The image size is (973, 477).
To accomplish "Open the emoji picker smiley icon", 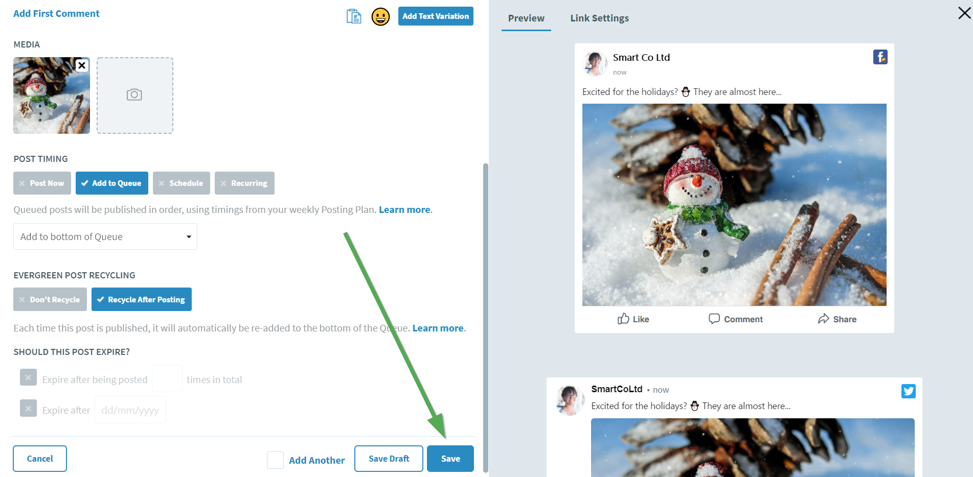I will tap(380, 16).
